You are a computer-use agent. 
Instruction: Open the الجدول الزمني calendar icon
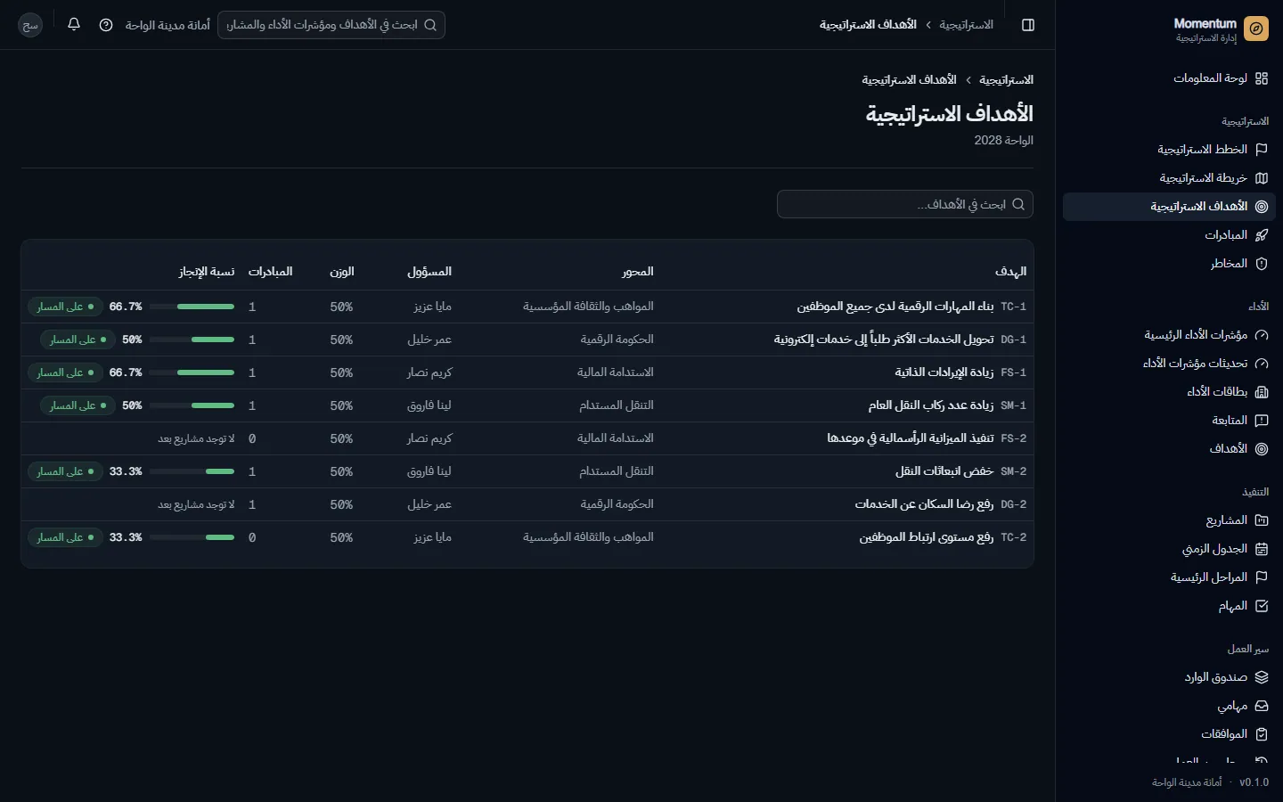[x=1261, y=549]
